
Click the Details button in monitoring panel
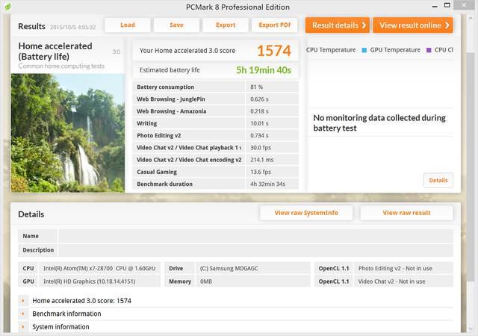tap(438, 180)
